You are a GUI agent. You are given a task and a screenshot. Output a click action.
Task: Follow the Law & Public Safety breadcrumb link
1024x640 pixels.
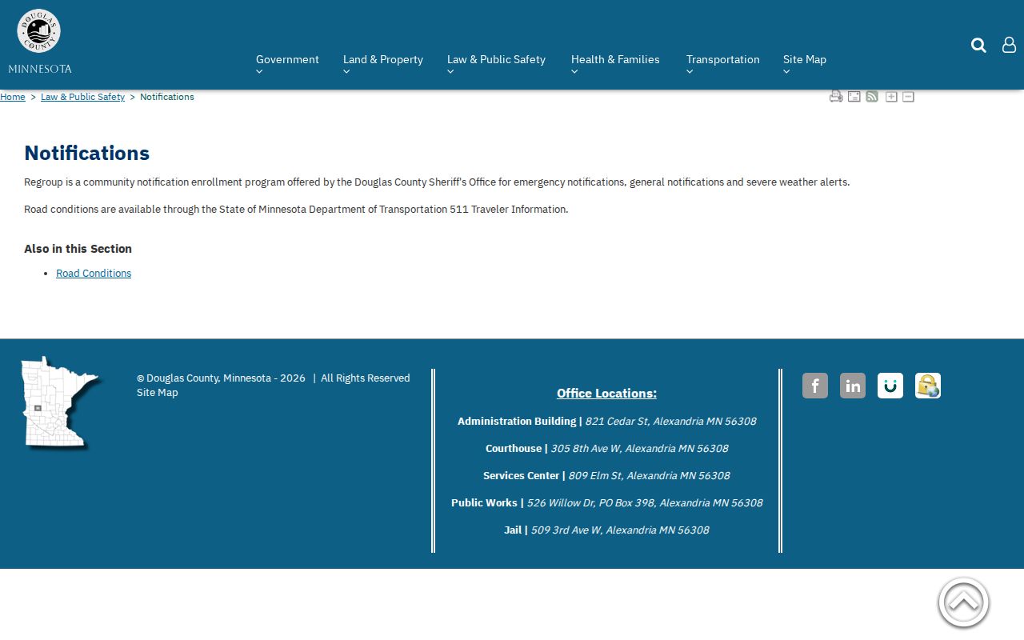pos(82,97)
